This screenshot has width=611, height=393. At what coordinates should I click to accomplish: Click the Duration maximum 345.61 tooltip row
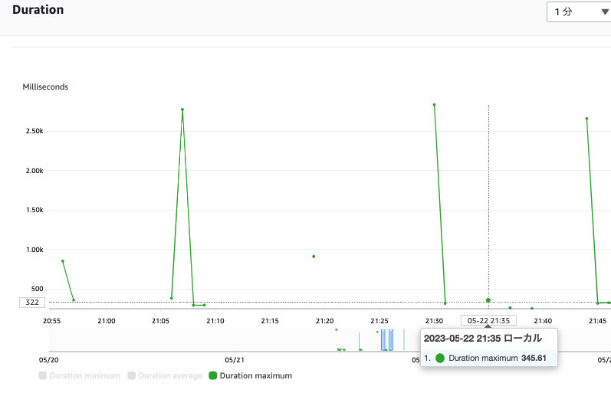click(489, 358)
